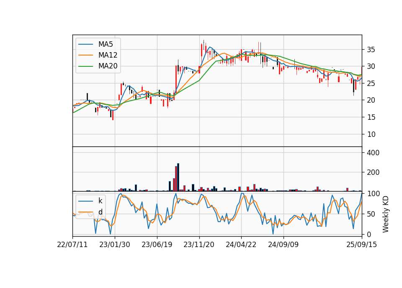Click the d legend label in the KD panel

(100, 212)
